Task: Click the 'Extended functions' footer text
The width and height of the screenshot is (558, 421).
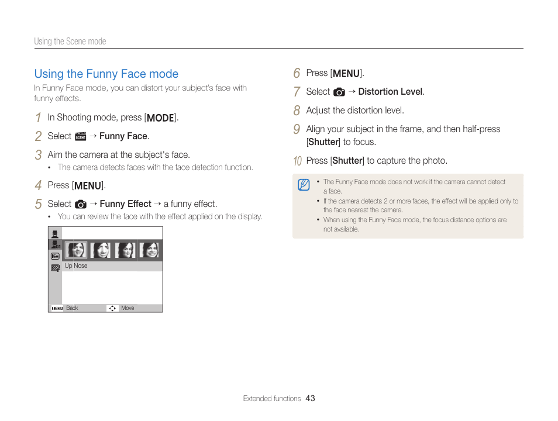Action: pyautogui.click(x=272, y=399)
